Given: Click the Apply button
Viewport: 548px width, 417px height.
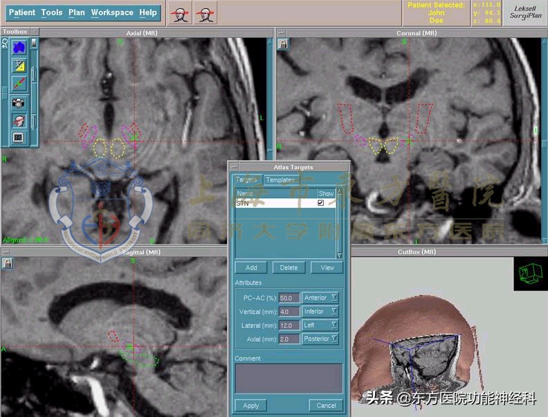Looking at the screenshot, I should [x=250, y=405].
